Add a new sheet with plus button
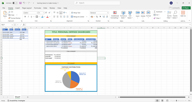Image resolution: width=192 pixels, height=102 pixels. pos(28,97)
